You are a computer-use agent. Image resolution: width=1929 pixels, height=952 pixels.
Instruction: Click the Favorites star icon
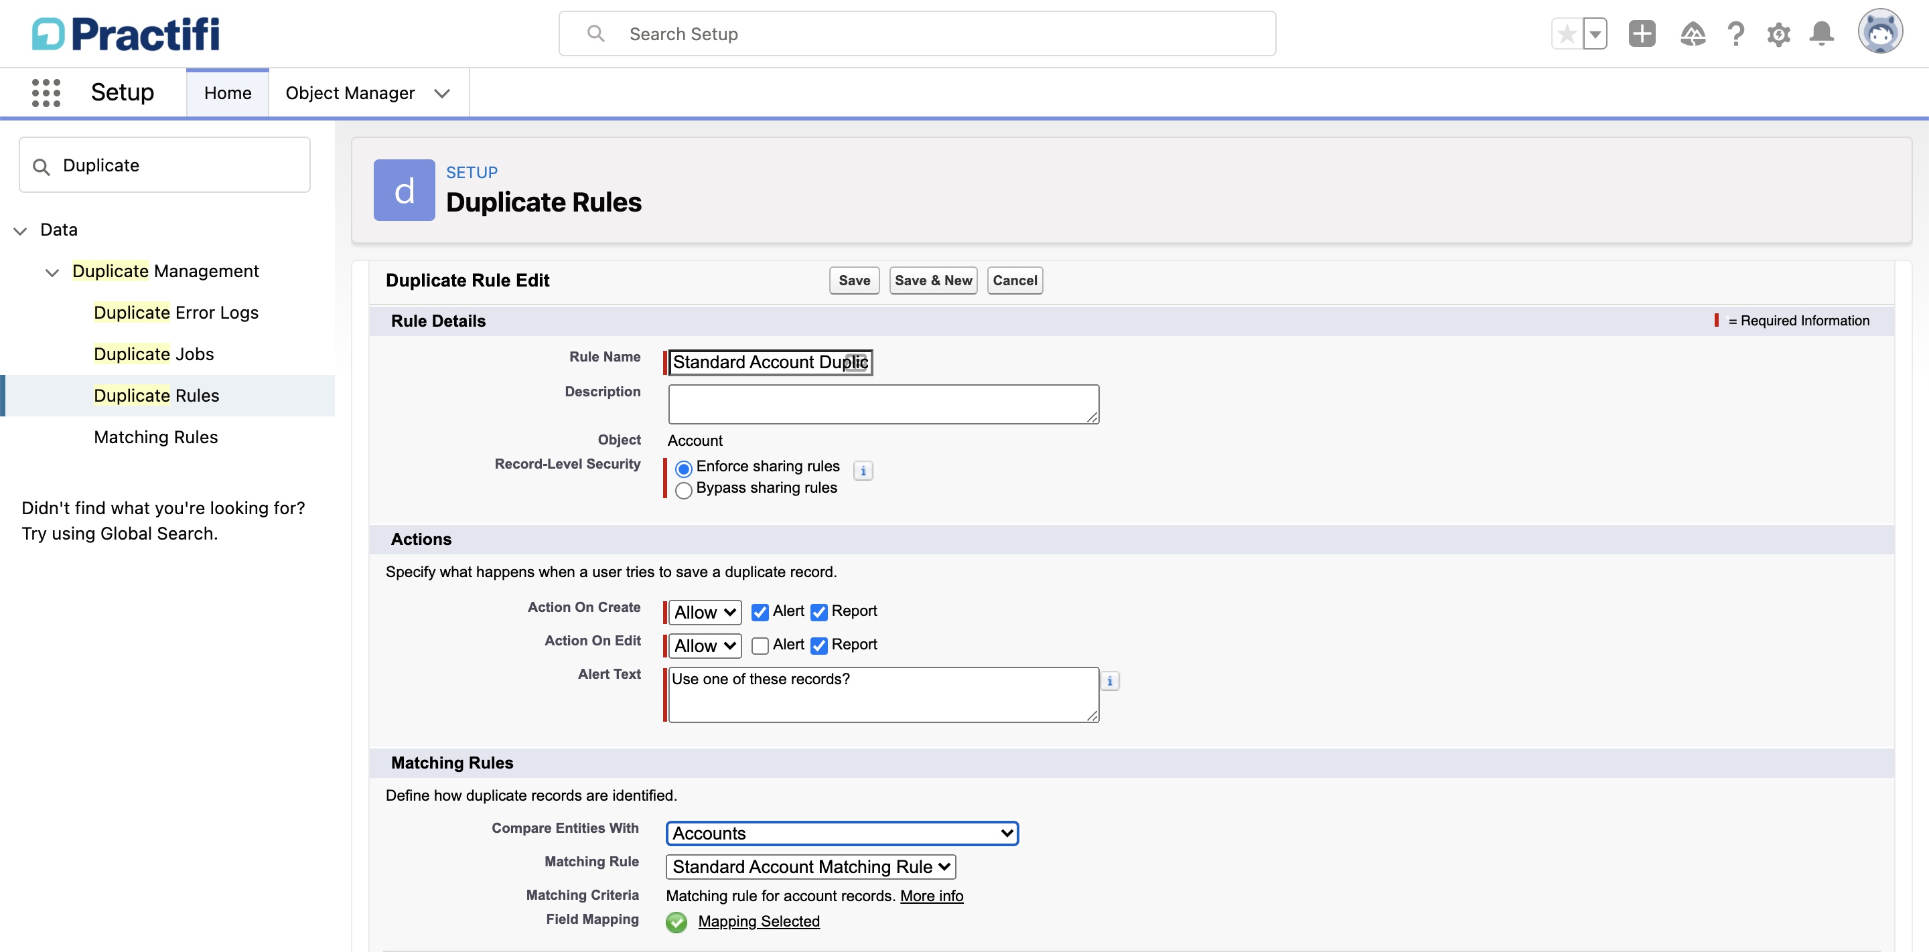1567,33
